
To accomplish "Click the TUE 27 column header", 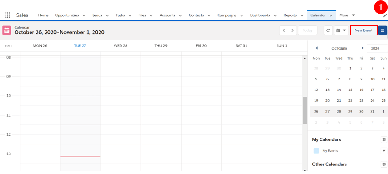I will (x=80, y=46).
